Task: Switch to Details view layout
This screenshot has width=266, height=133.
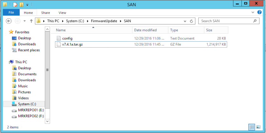Action: 252,127
